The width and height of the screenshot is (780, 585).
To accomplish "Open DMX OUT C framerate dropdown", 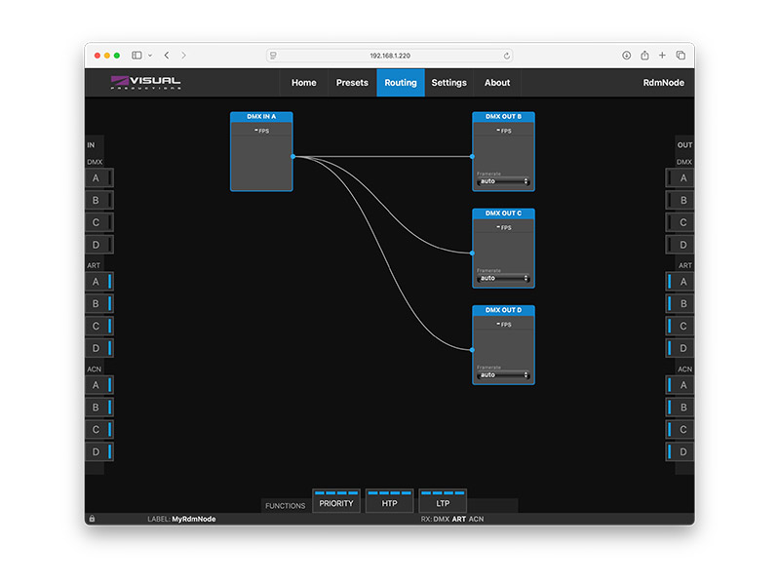I will [503, 278].
